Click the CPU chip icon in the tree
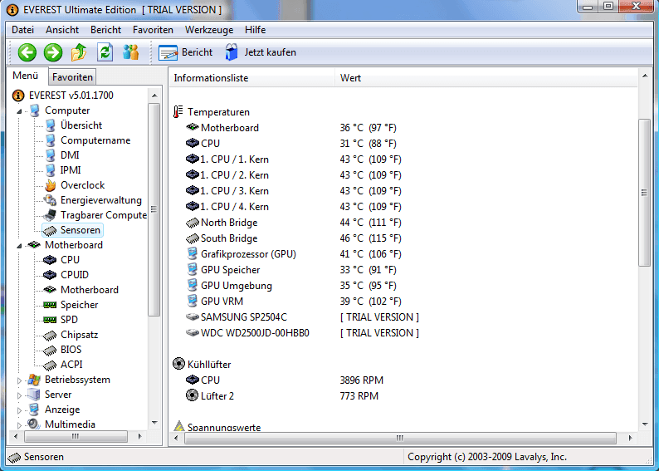 tap(50, 260)
